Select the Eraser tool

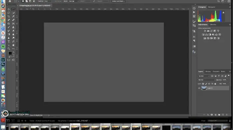(x=13, y=31)
